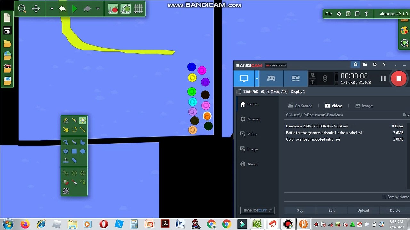
Task: Click the Bandicam lock icon
Action: tap(355, 65)
